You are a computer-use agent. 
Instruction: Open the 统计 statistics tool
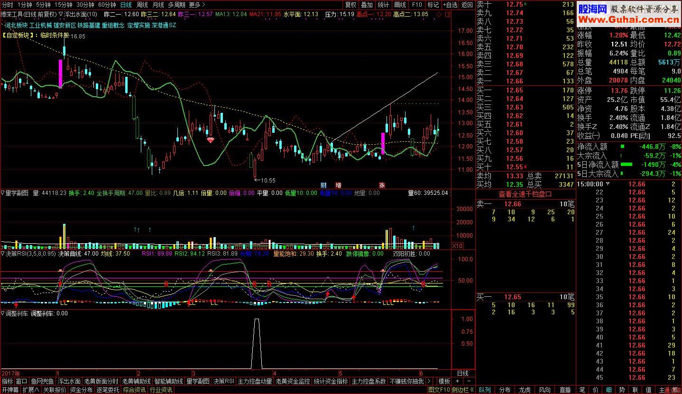tap(383, 5)
